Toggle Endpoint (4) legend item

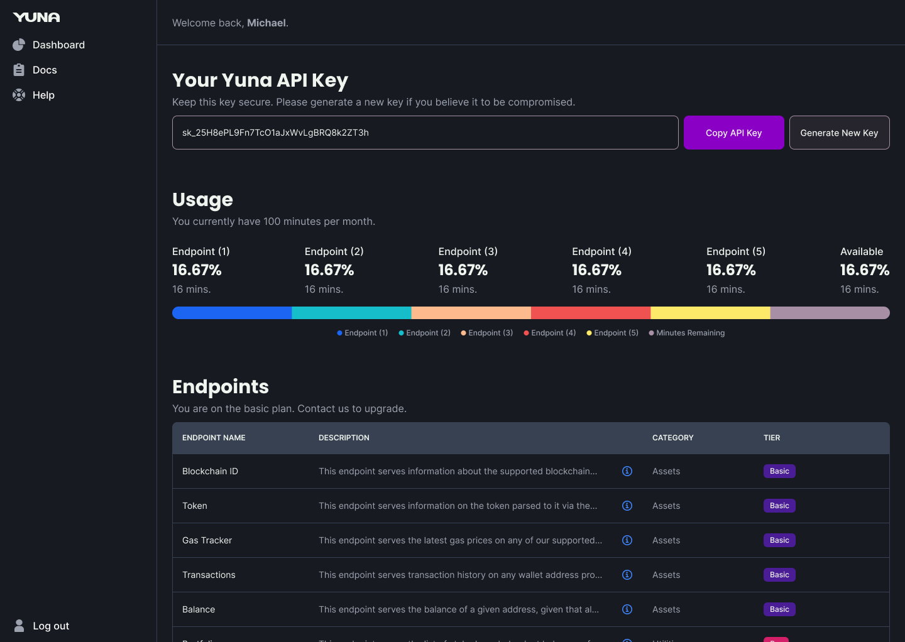[x=550, y=333]
